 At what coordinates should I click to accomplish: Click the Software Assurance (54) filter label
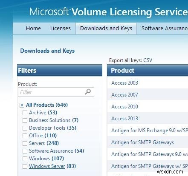click(x=56, y=151)
